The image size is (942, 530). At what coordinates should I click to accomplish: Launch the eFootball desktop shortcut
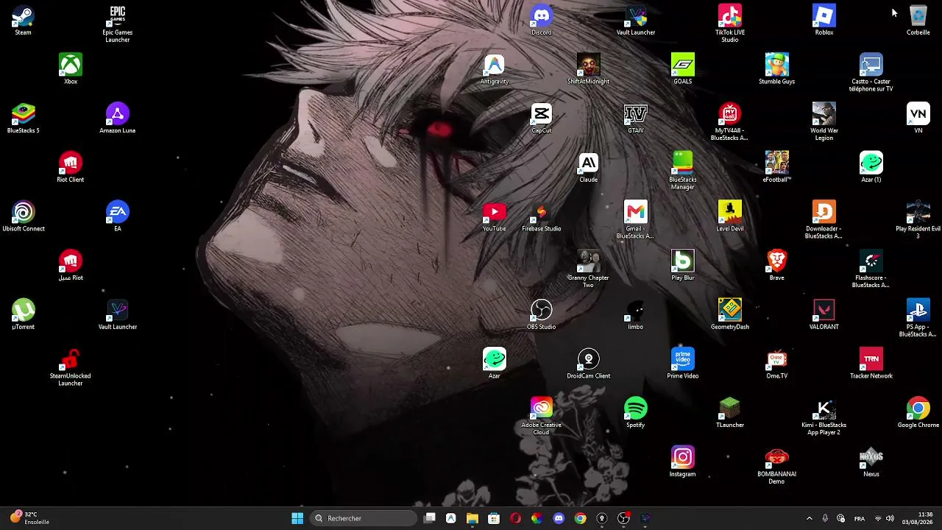point(777,168)
